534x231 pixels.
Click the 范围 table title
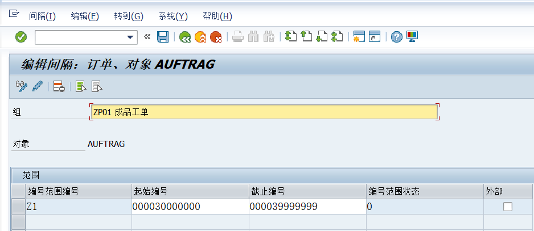[x=31, y=175]
